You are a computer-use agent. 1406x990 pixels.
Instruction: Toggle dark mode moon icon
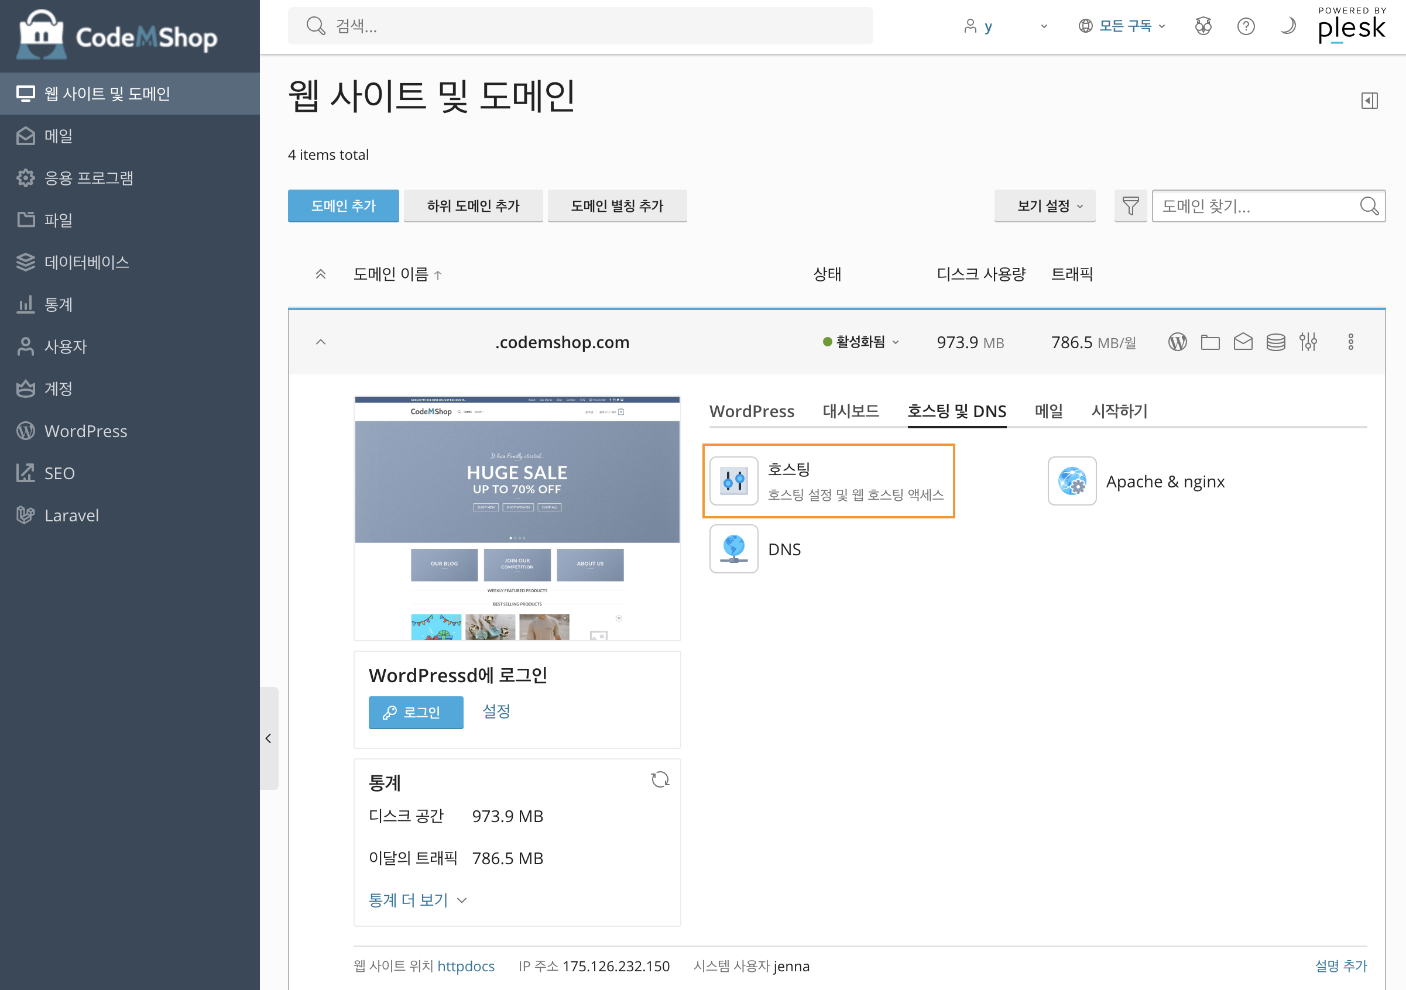click(1287, 26)
